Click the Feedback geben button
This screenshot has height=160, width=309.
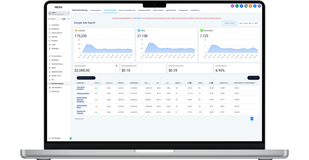click(x=229, y=23)
